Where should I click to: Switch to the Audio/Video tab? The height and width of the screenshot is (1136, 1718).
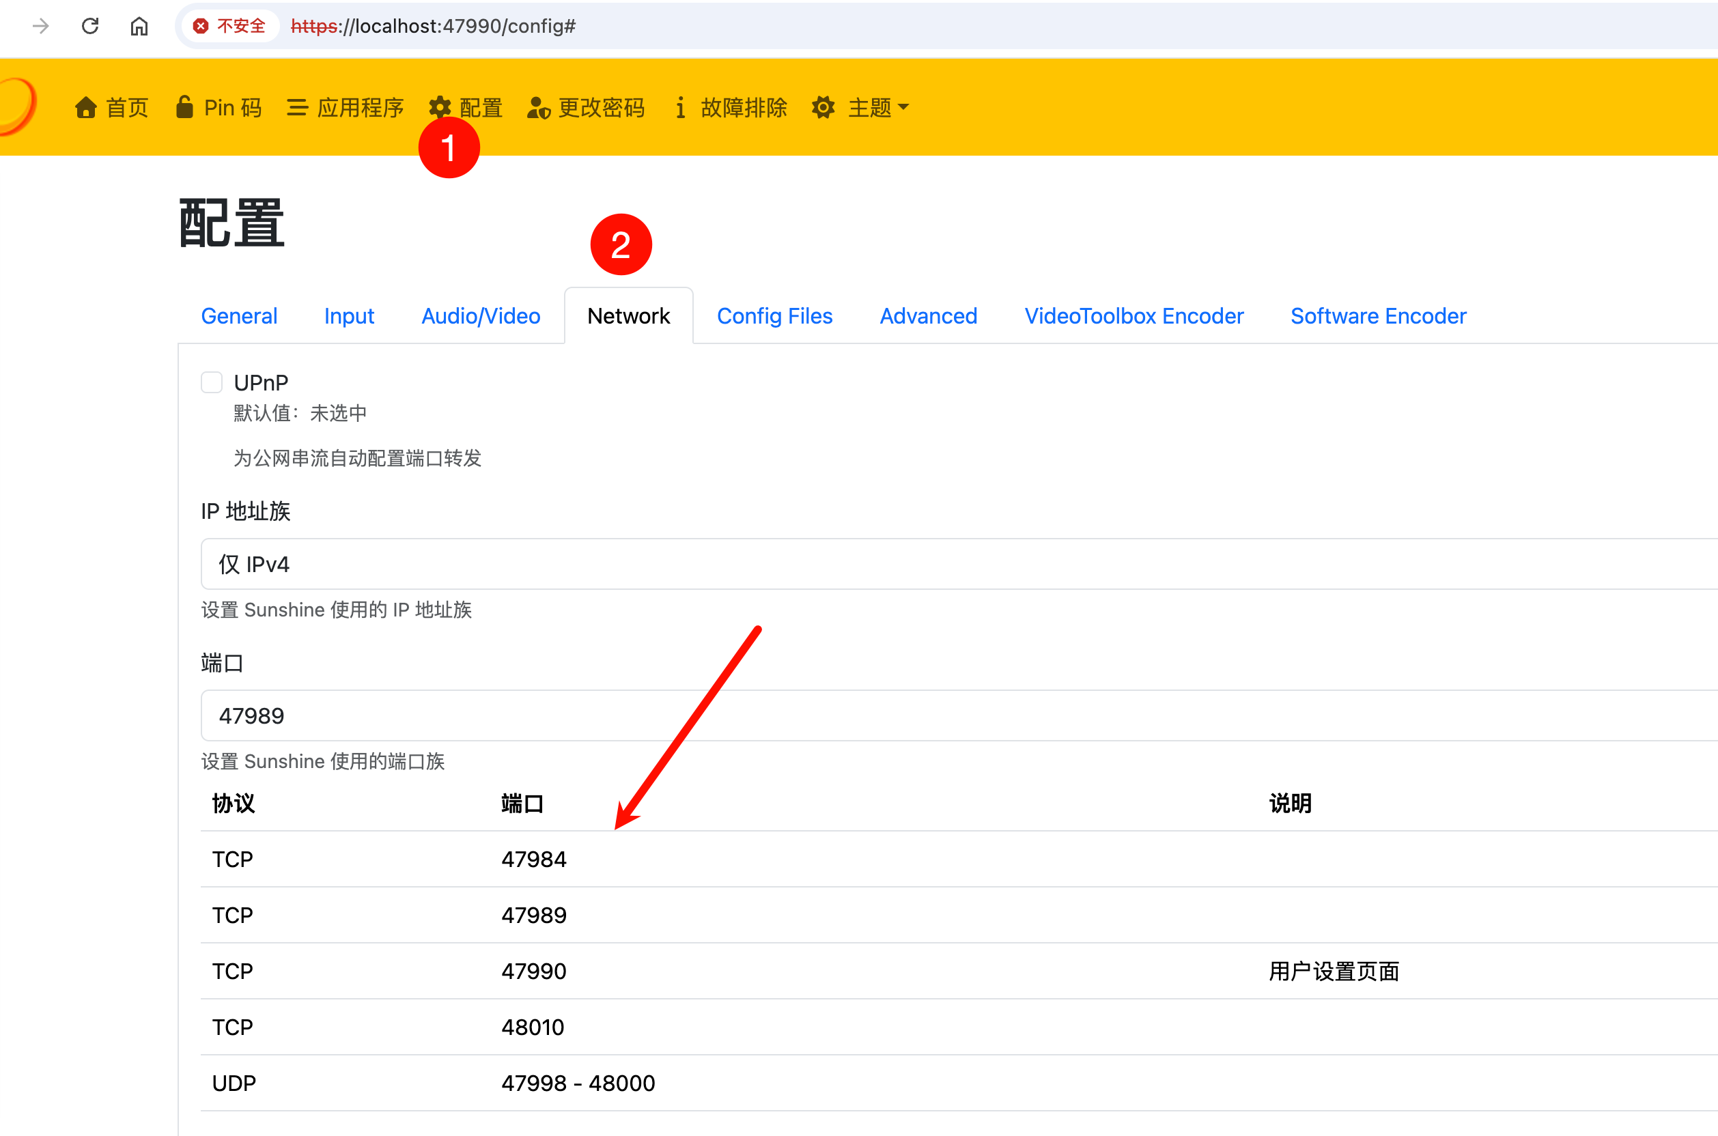pos(481,316)
